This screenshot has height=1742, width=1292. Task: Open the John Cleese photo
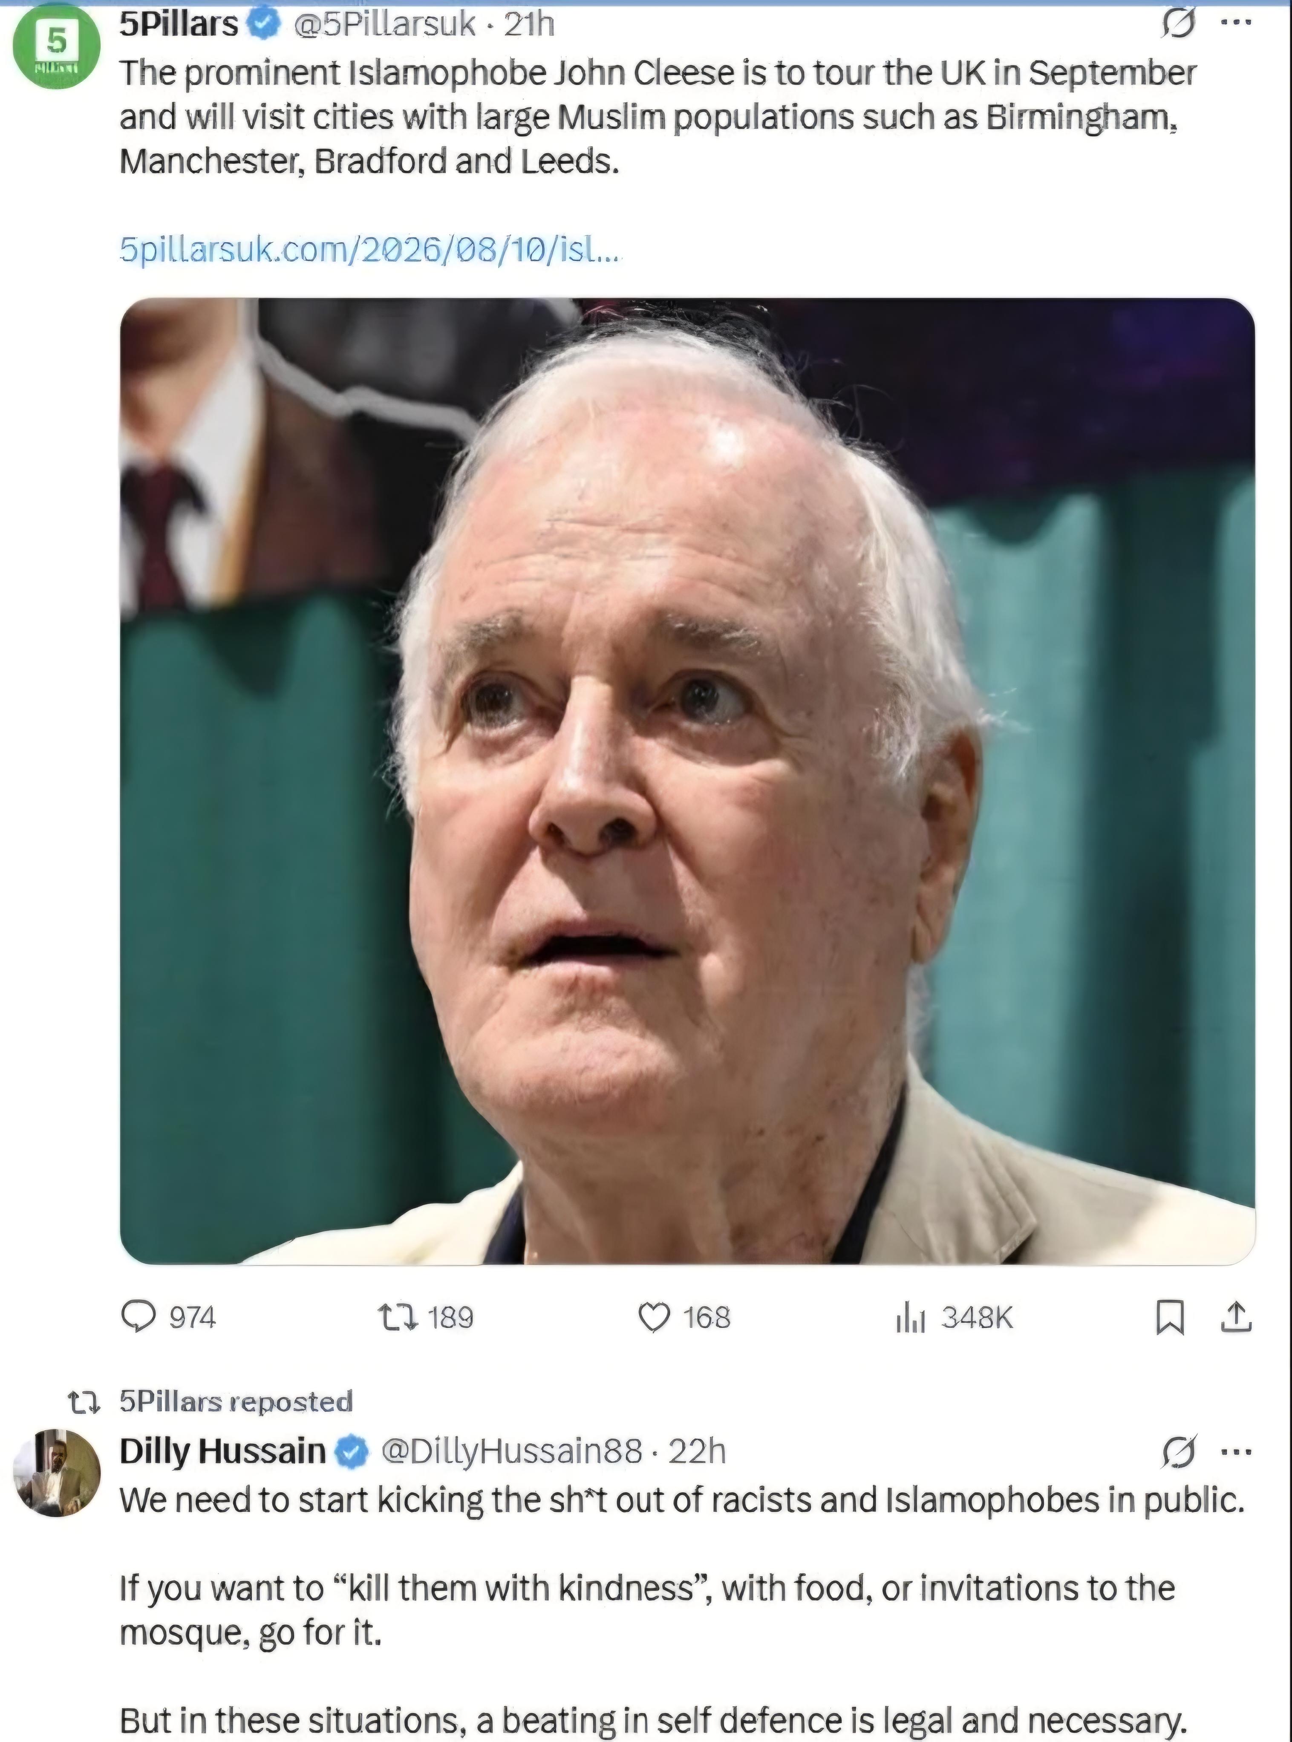(687, 781)
